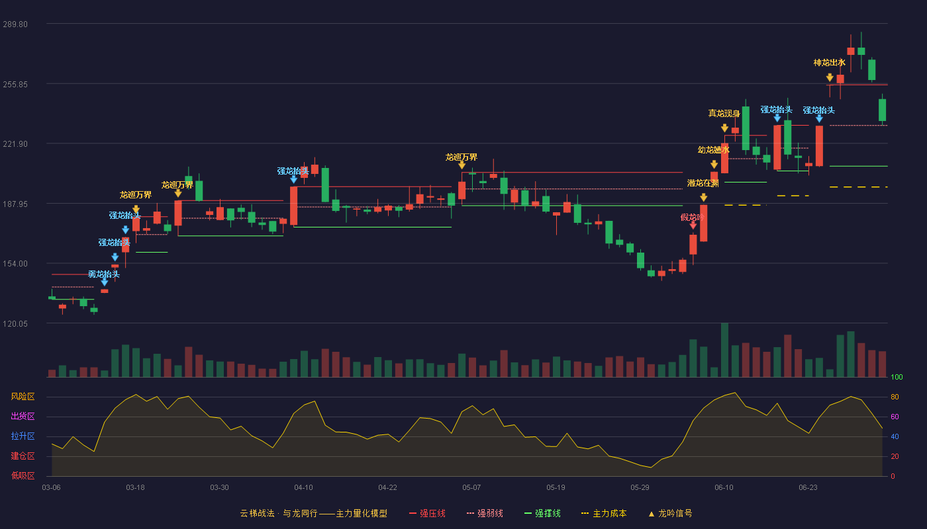Image resolution: width=927 pixels, height=529 pixels.
Task: Toggle the 强撑线 legend entry
Action: point(542,513)
